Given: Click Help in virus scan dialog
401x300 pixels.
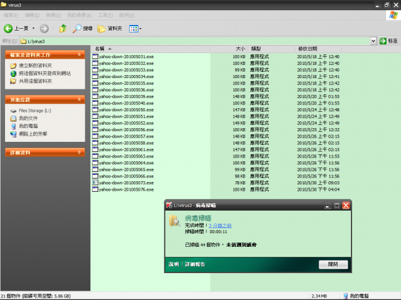Looking at the screenshot, I should (x=174, y=264).
